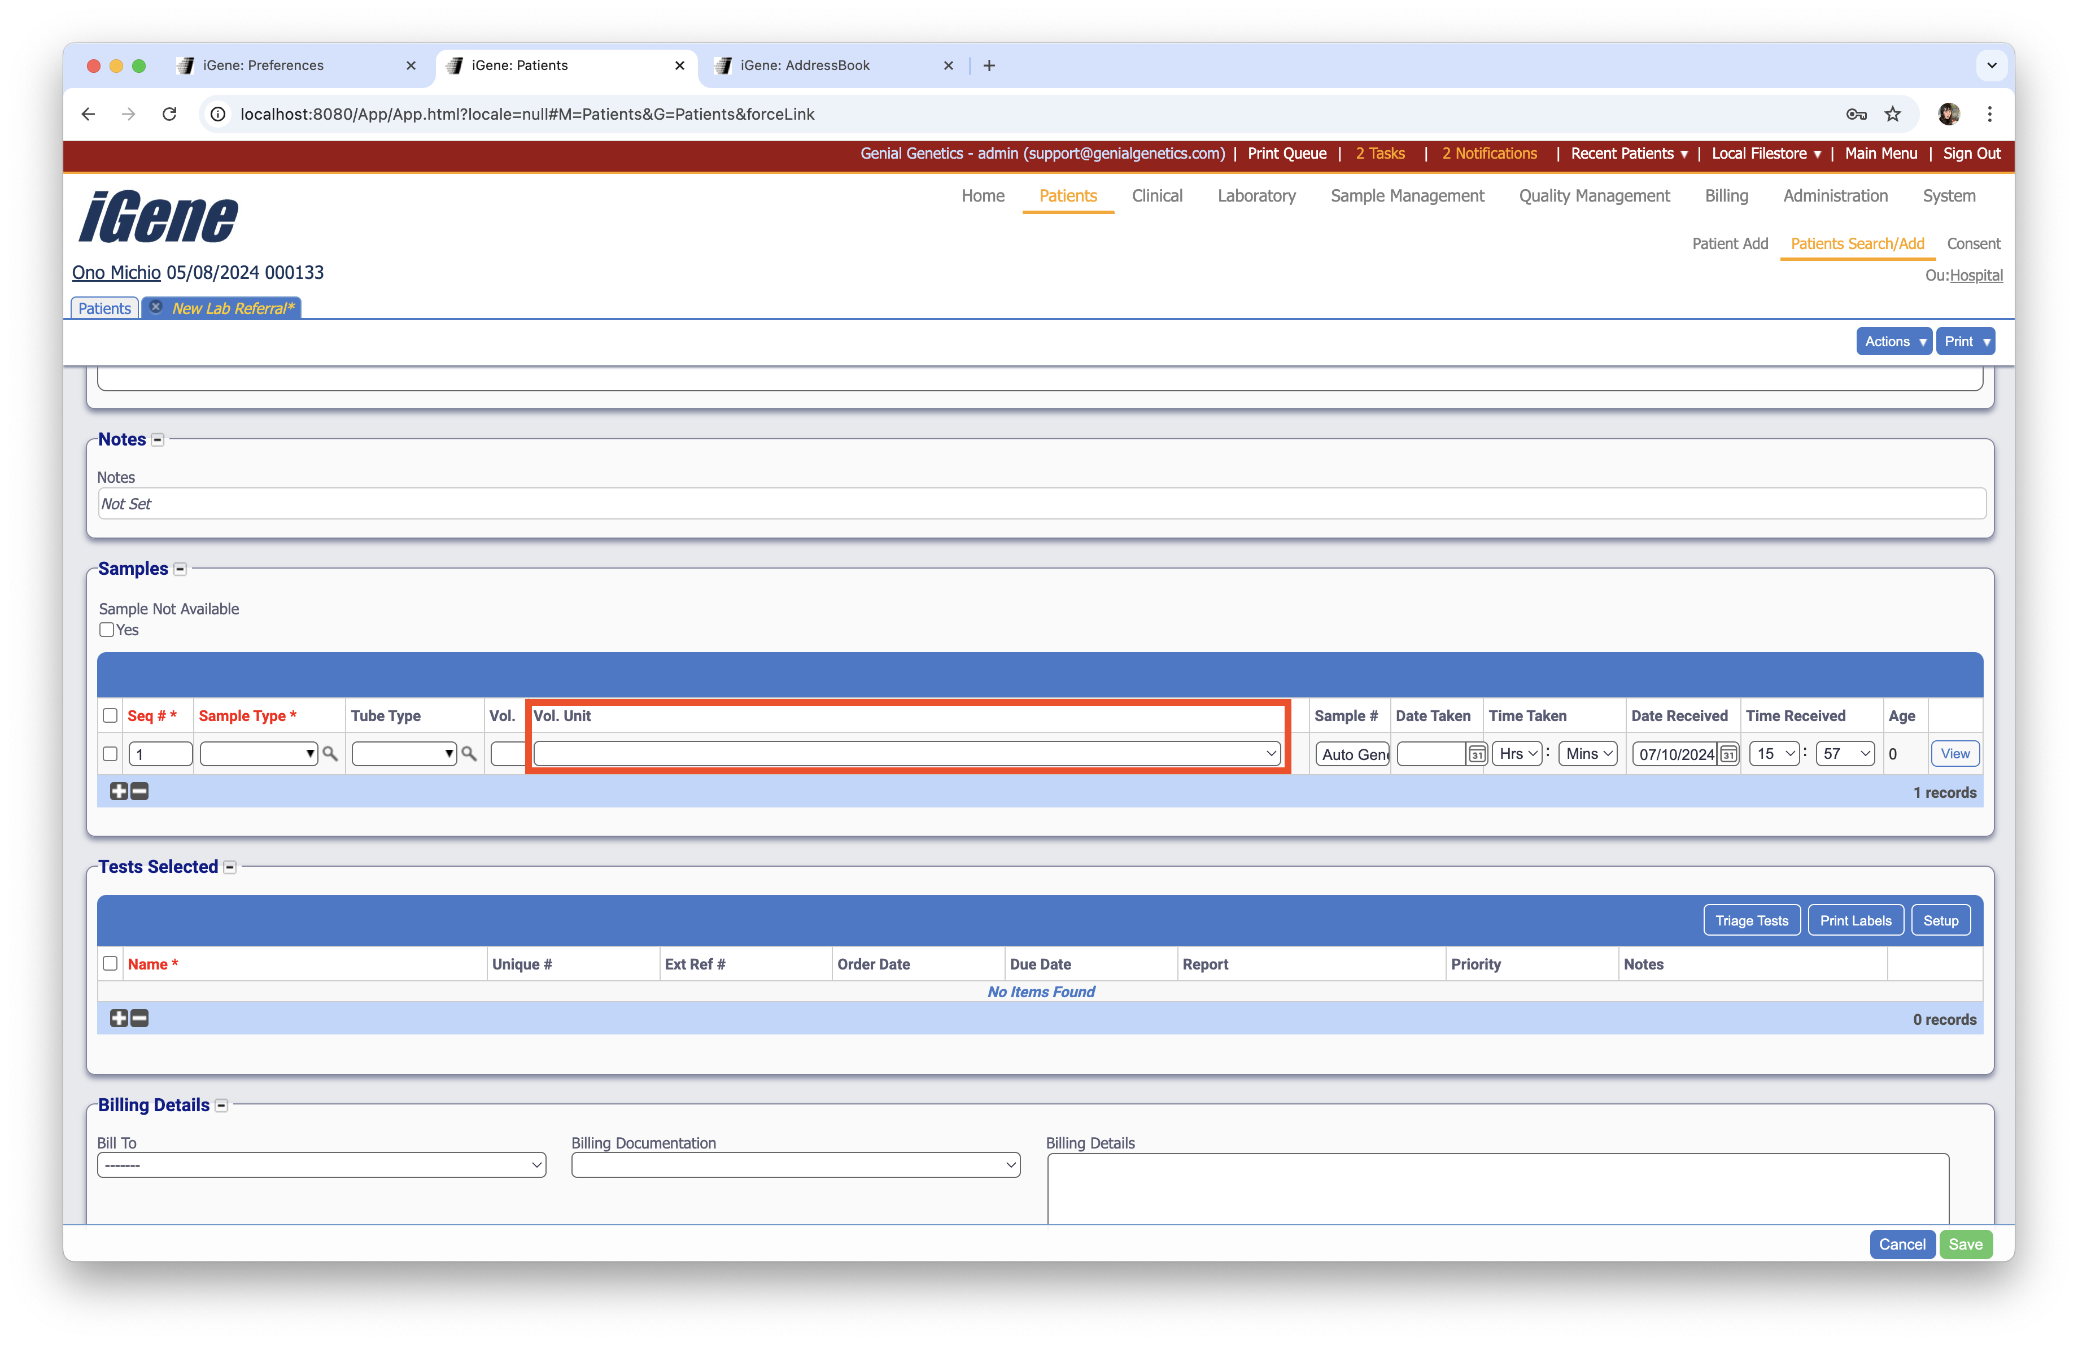Click the Tube Type search magnifier icon
The width and height of the screenshot is (2078, 1345).
(x=469, y=754)
